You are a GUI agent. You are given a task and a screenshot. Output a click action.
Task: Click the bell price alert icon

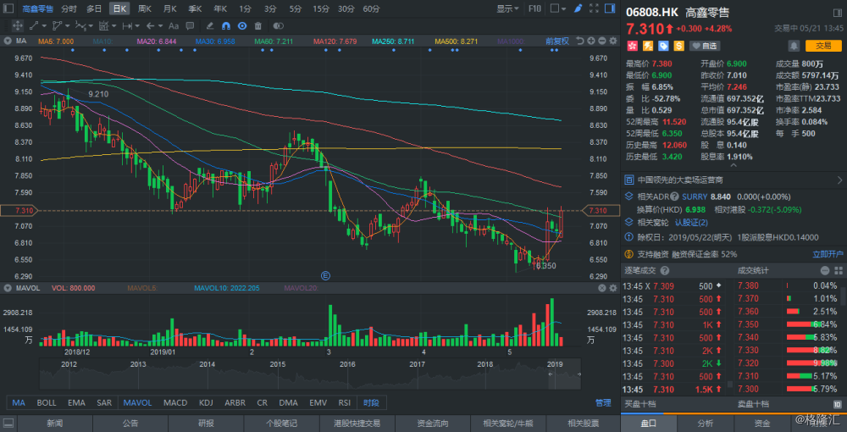[x=794, y=46]
